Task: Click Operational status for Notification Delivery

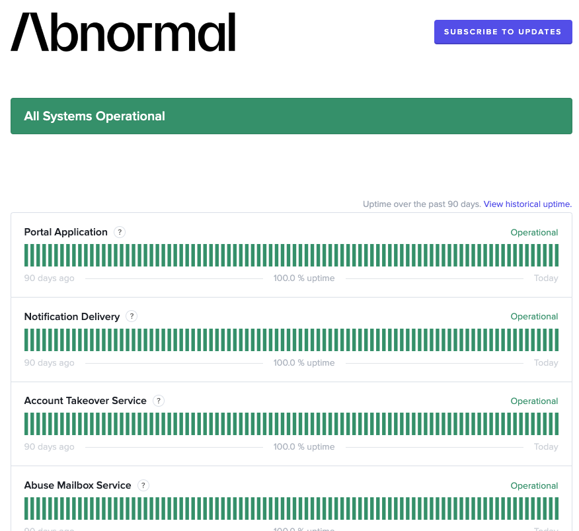Action: 534,316
